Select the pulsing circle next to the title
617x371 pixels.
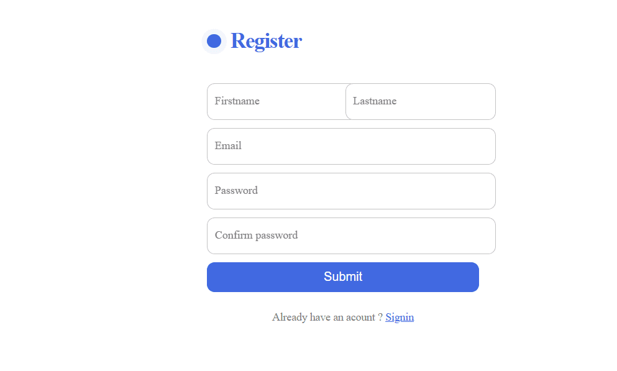214,41
